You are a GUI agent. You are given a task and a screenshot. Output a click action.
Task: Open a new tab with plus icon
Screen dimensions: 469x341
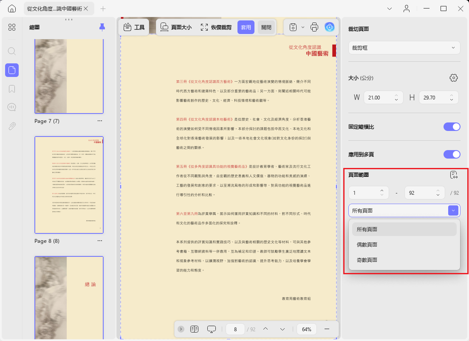pos(103,9)
